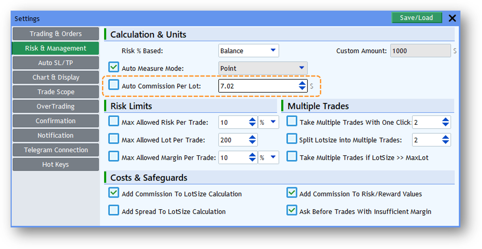This screenshot has height=249, width=482.
Task: Check Add Spread To LotSize Calculation
Action: point(114,210)
